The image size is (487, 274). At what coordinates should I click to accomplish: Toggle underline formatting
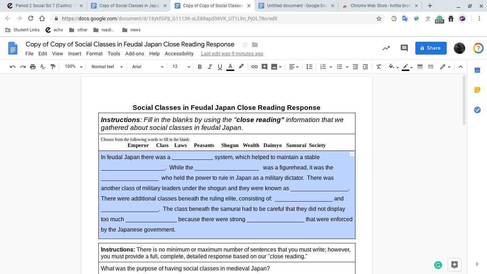click(x=220, y=67)
